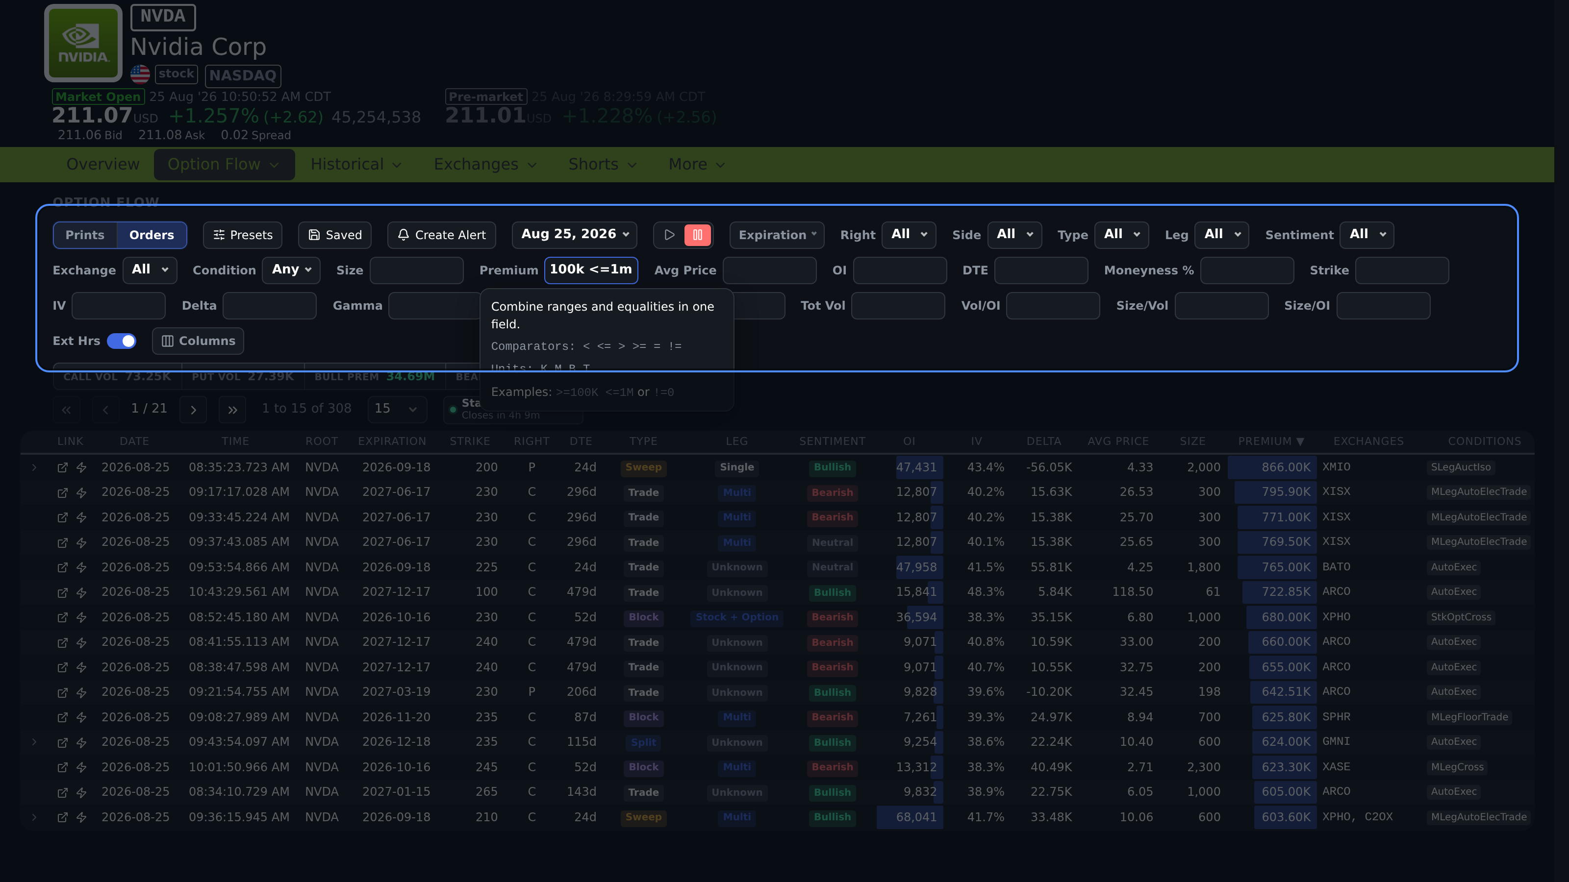
Task: Click the Presets button
Action: (x=242, y=235)
